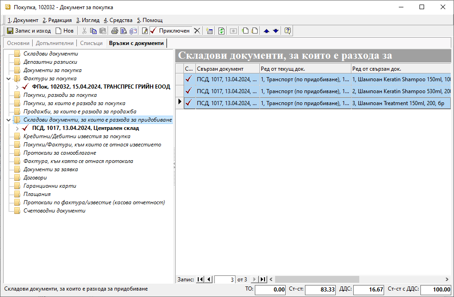Screen dimensions: 454x297
Task: Toggle checkmark on Shampoo 150ml row
Action: click(x=189, y=79)
